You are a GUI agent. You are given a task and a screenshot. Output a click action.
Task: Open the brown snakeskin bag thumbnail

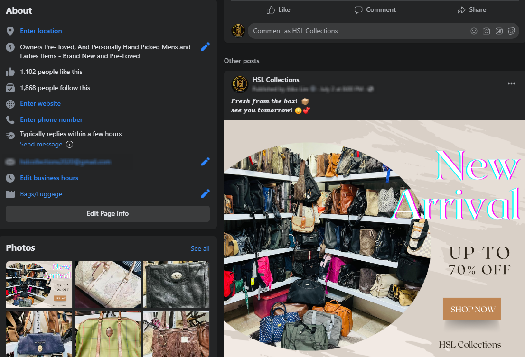[x=176, y=334]
